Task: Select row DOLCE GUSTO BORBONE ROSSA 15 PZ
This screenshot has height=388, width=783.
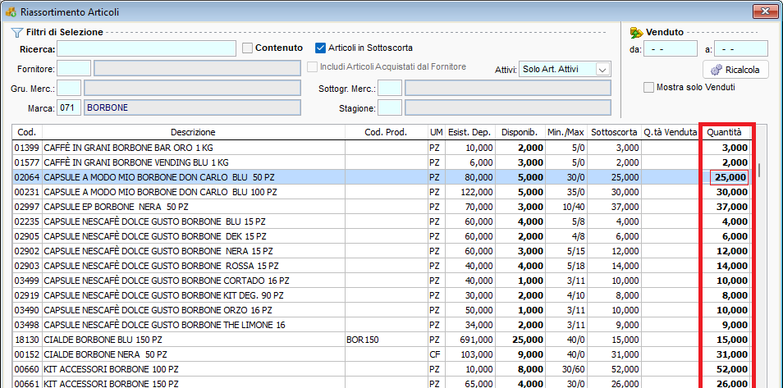Action: pos(382,266)
